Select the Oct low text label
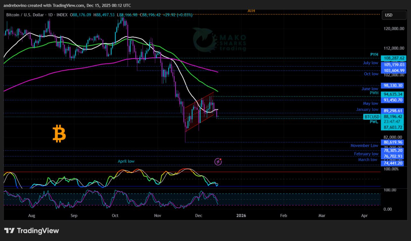Viewport: 411px width, 241px height. pos(371,74)
